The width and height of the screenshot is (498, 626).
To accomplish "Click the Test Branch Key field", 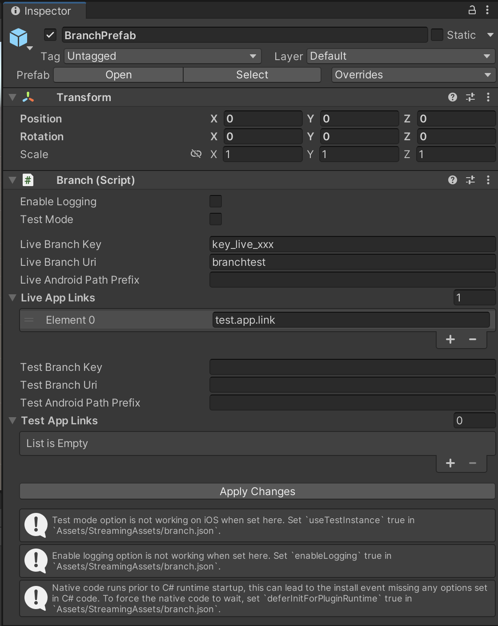I will [x=353, y=367].
